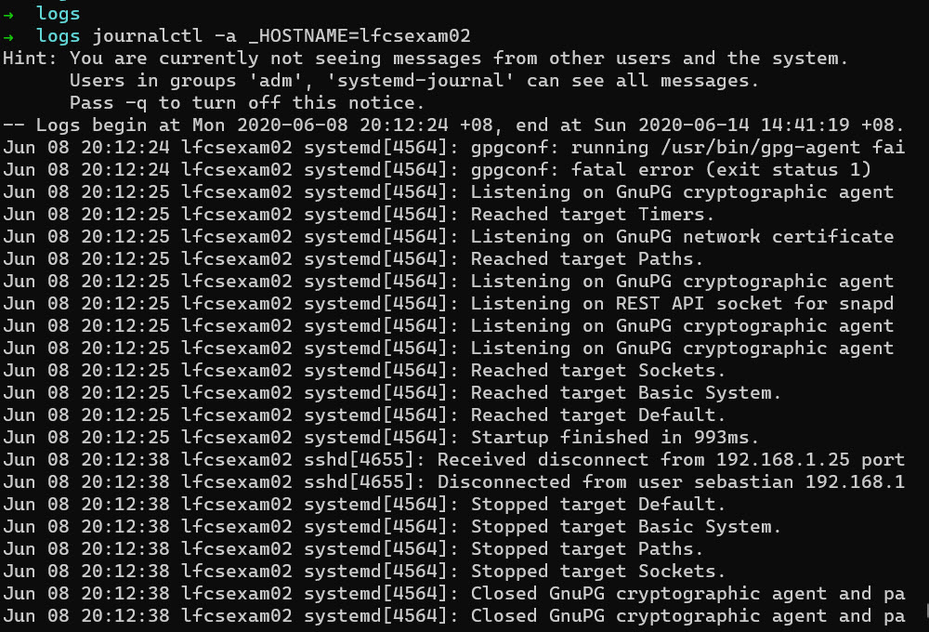This screenshot has height=632, width=929.
Task: Click the Hint line about unseen messages
Action: [x=425, y=59]
